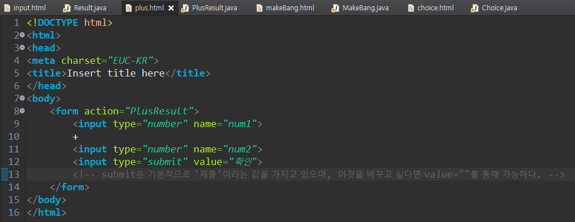
Task: Open the Result.java editor tab
Action: tap(84, 7)
